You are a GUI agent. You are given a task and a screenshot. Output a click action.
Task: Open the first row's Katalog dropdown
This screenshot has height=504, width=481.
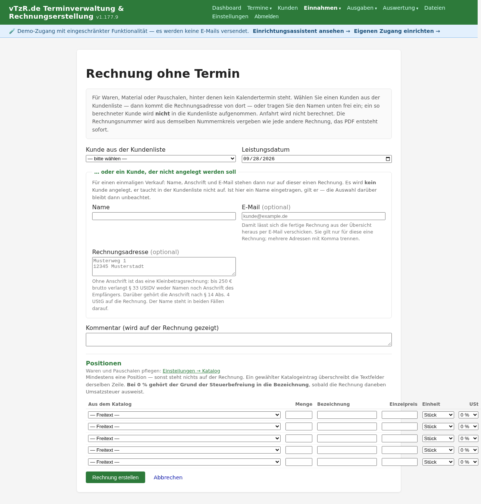click(x=184, y=415)
